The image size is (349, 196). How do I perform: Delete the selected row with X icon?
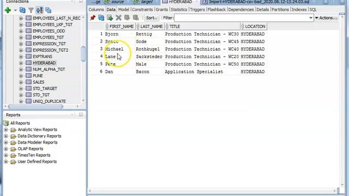(x=118, y=18)
